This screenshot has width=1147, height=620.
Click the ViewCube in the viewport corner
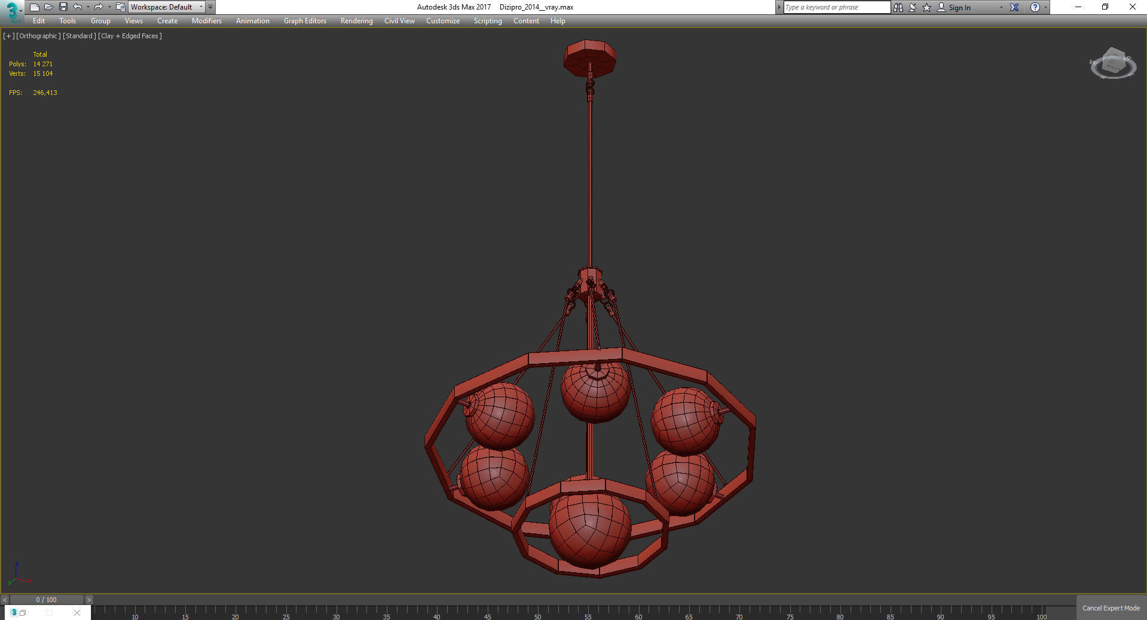[x=1112, y=64]
